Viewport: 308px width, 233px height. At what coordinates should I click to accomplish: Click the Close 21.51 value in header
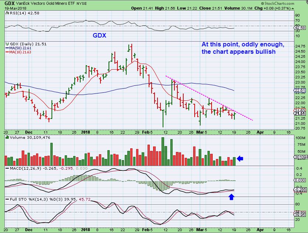210,8
